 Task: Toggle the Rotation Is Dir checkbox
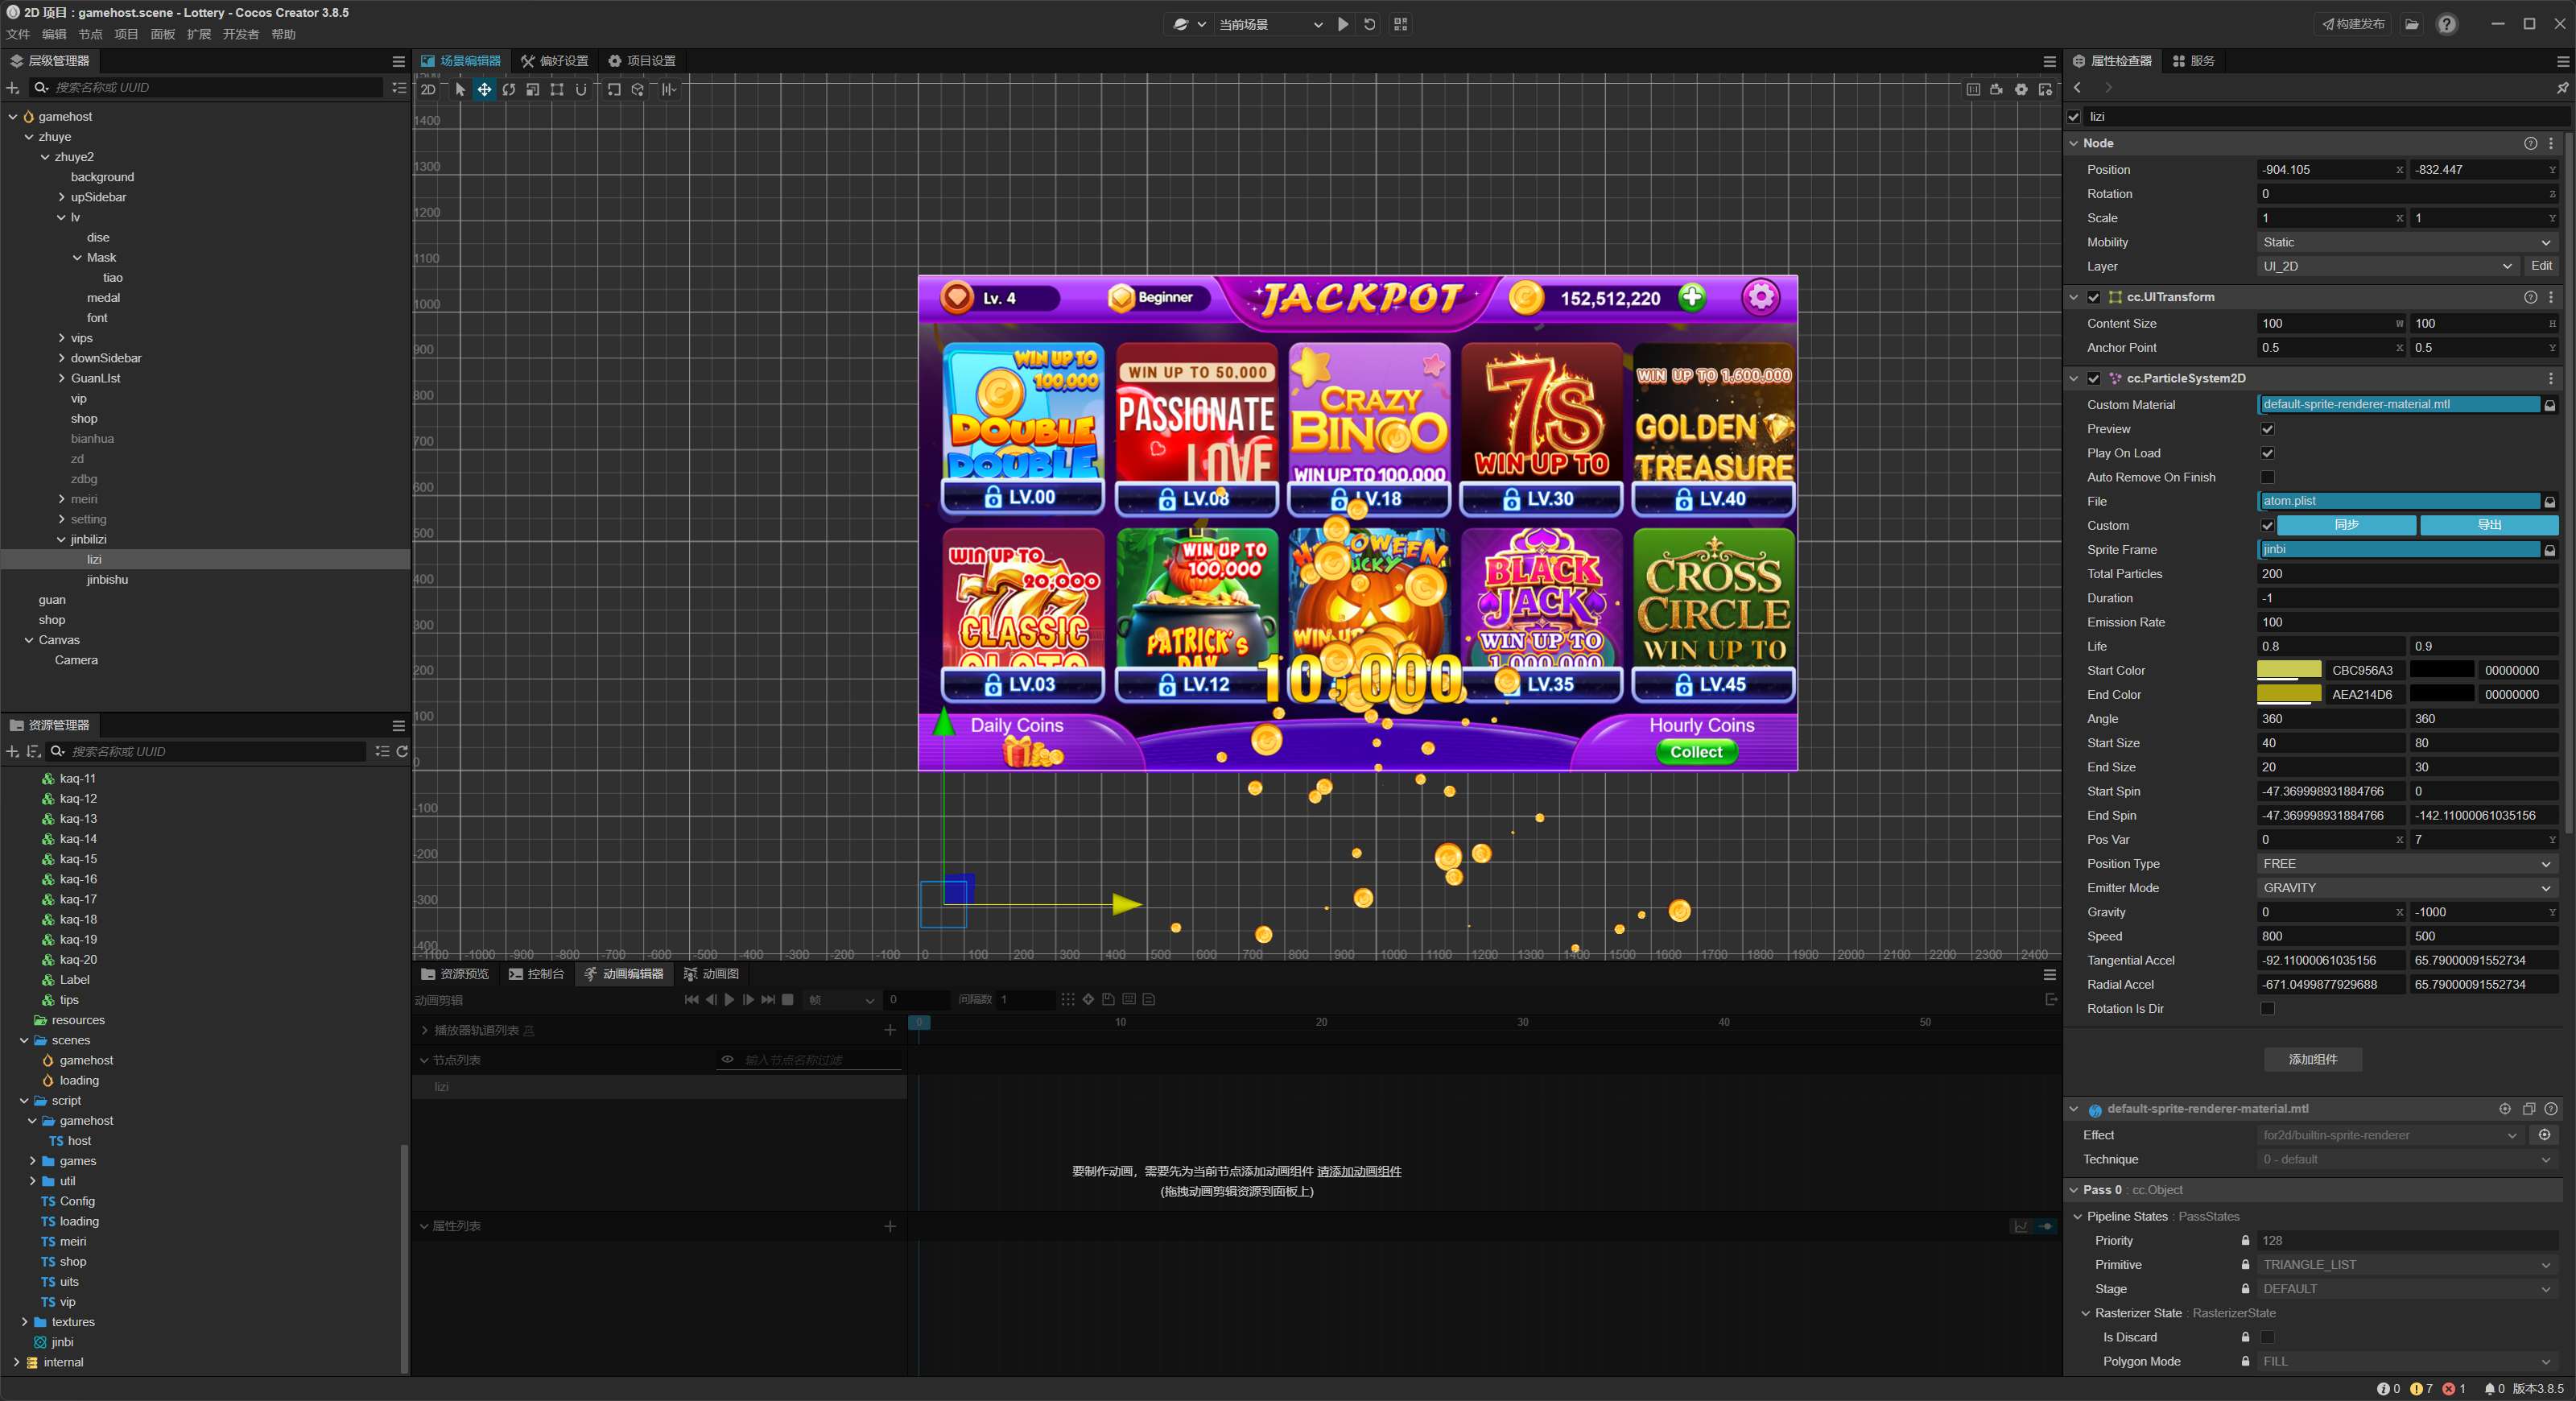tap(2267, 1008)
